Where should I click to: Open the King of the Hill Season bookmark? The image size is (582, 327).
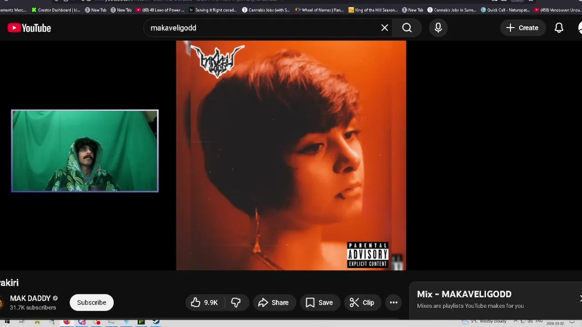click(x=373, y=10)
